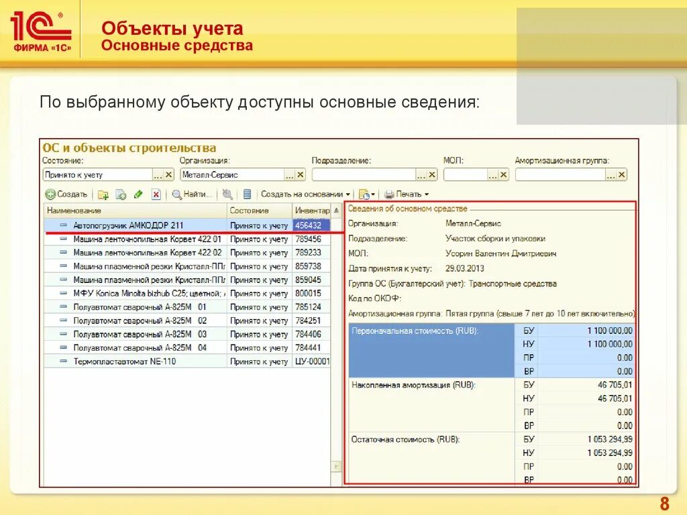Select row Полуавтомат сварочный А-825М 01
Image resolution: width=687 pixels, height=515 pixels.
click(187, 307)
